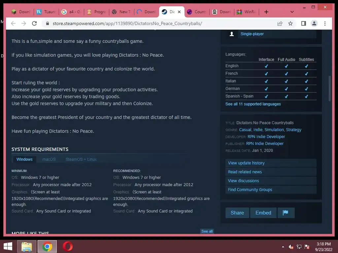Image resolution: width=338 pixels, height=253 pixels.
Task: Open File Explorer from the taskbar
Action: [x=26, y=246]
